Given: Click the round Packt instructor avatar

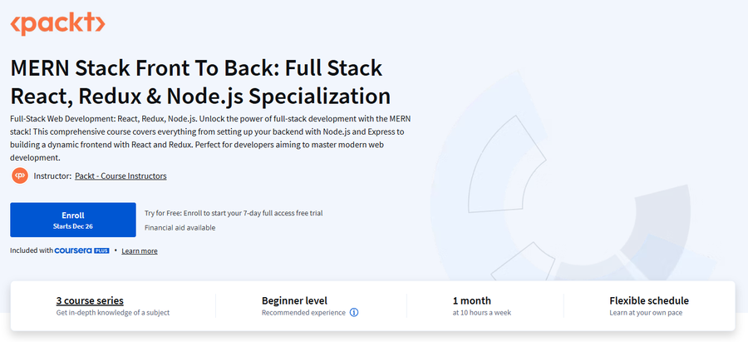Looking at the screenshot, I should point(20,176).
